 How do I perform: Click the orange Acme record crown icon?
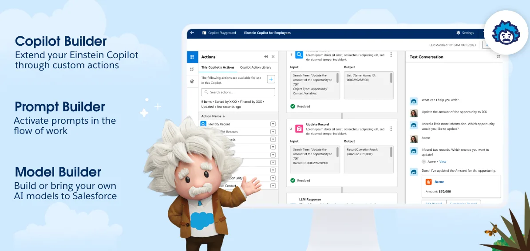click(x=429, y=182)
